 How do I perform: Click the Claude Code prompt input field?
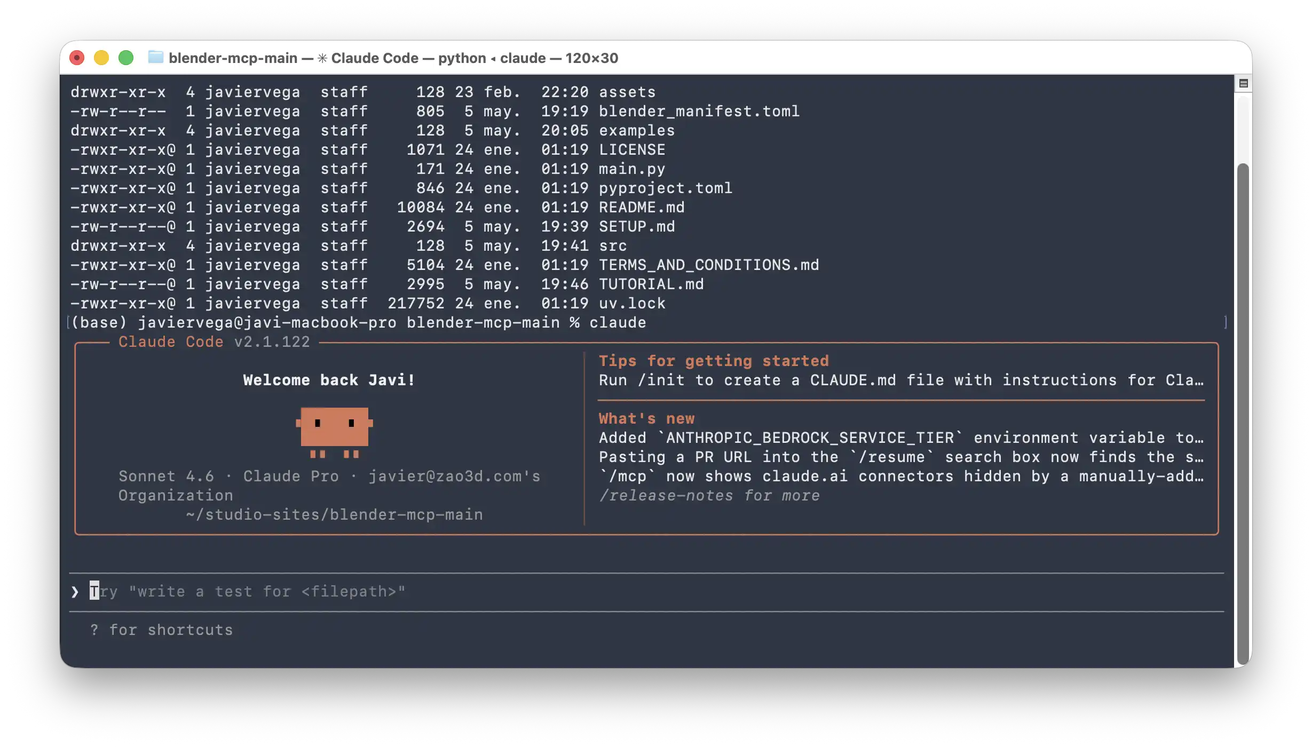pos(646,592)
